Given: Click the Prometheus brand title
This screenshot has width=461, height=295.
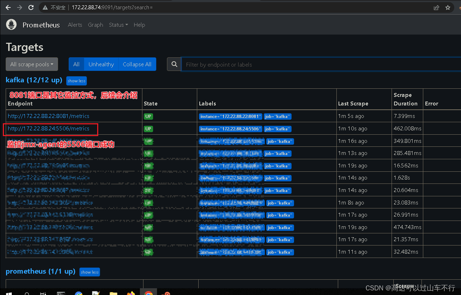Looking at the screenshot, I should tap(41, 25).
